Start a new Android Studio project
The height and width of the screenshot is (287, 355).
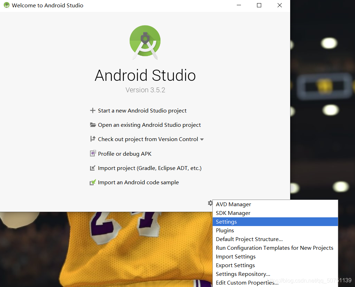(x=142, y=111)
